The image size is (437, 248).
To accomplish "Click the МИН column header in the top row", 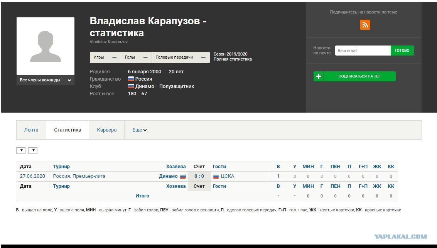I will (308, 167).
